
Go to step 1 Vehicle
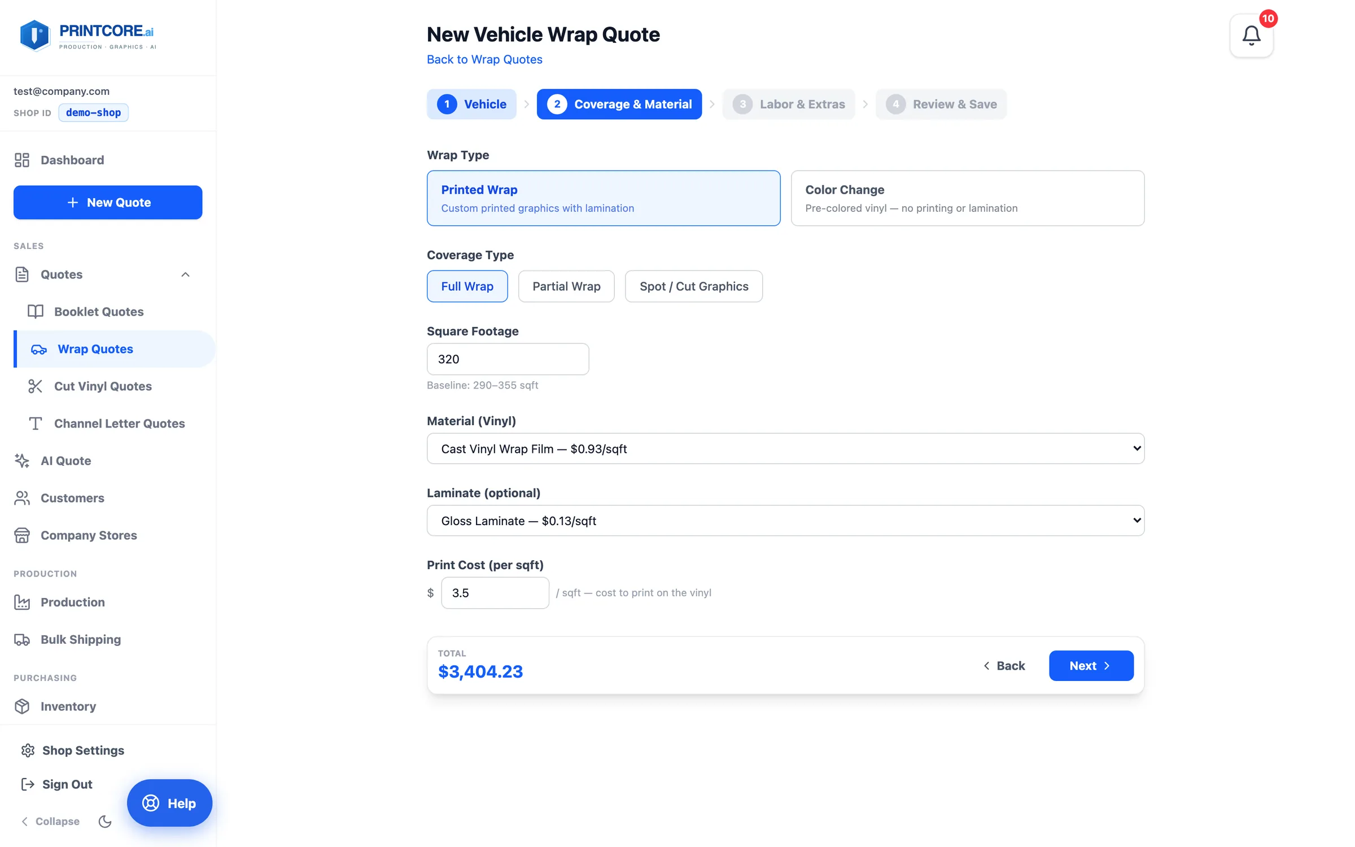[x=471, y=104]
